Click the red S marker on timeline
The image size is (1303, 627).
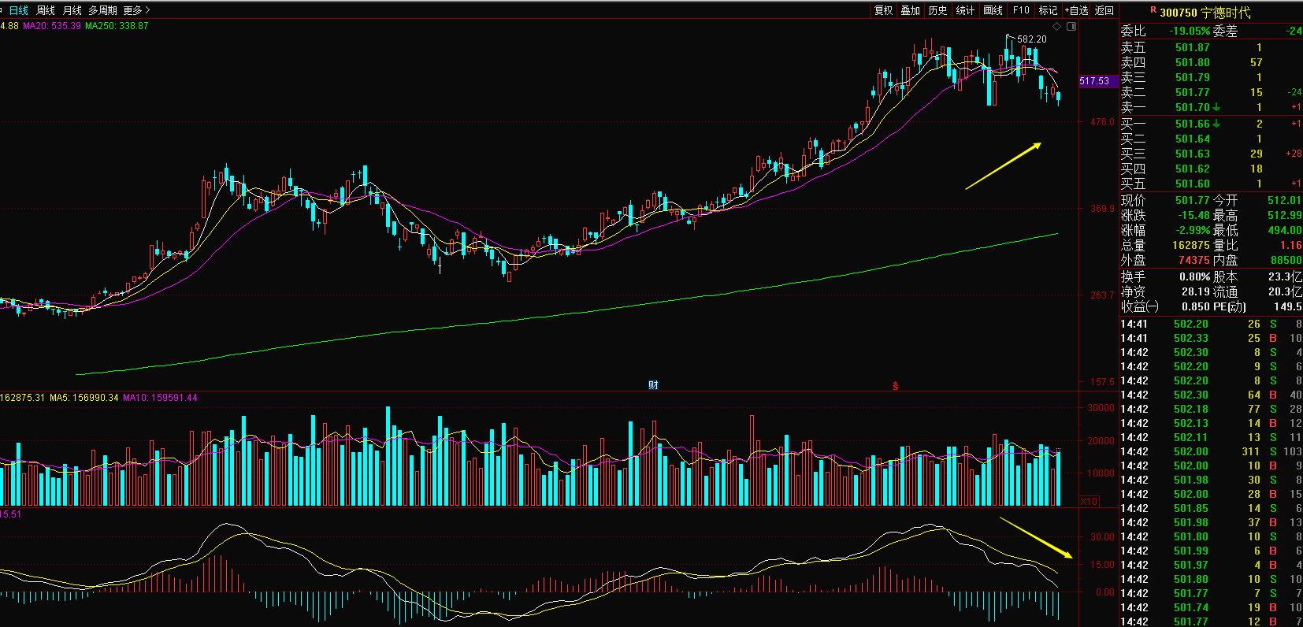pyautogui.click(x=895, y=386)
